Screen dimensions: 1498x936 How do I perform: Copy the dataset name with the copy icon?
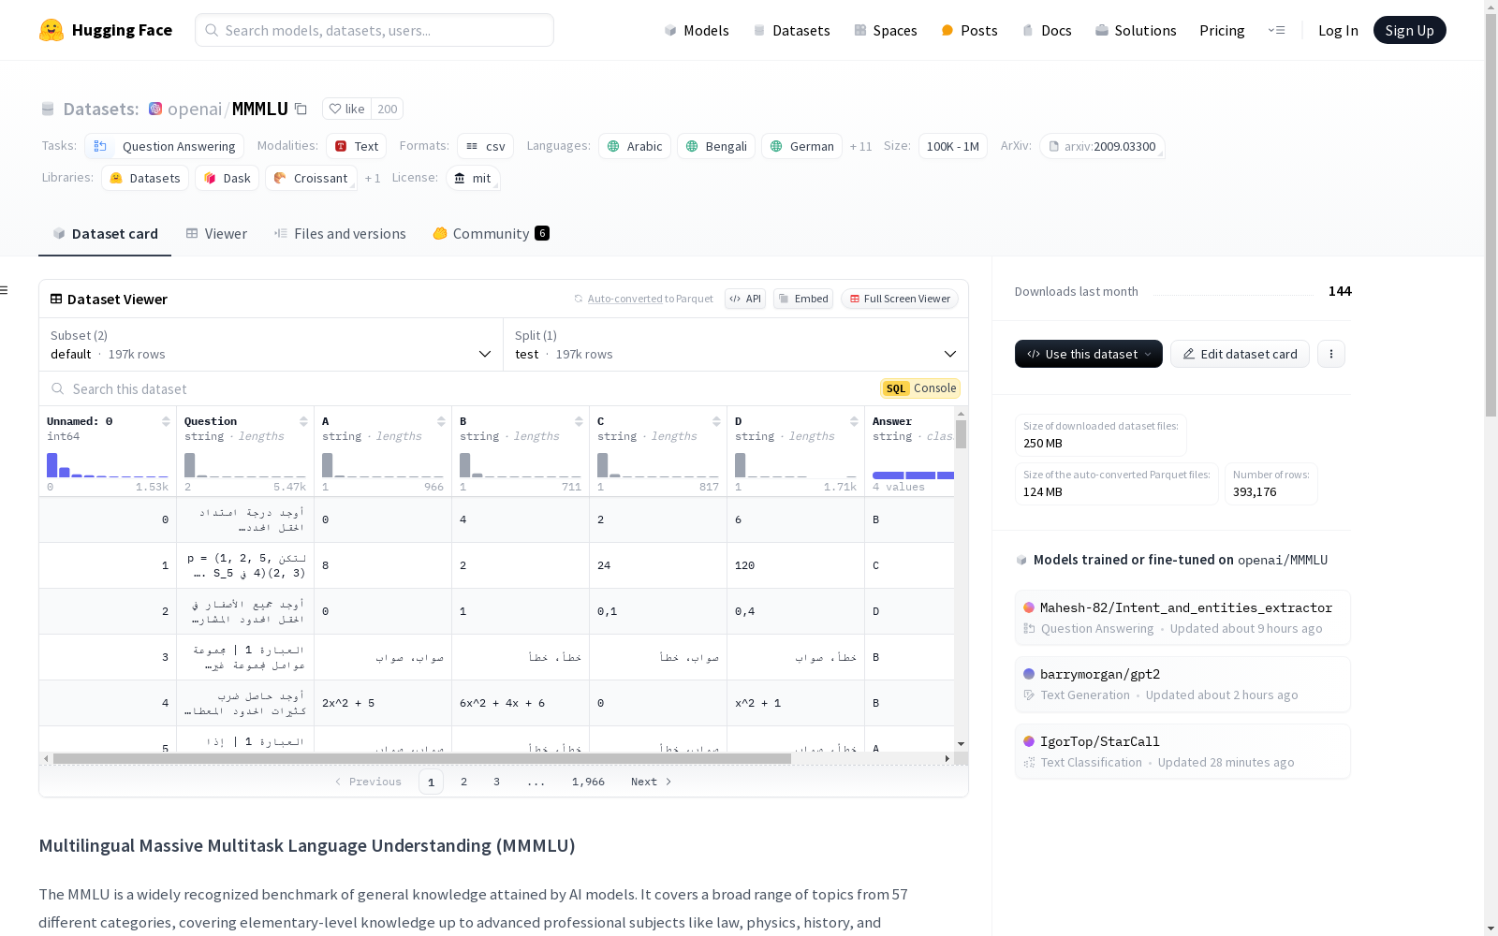click(x=301, y=109)
